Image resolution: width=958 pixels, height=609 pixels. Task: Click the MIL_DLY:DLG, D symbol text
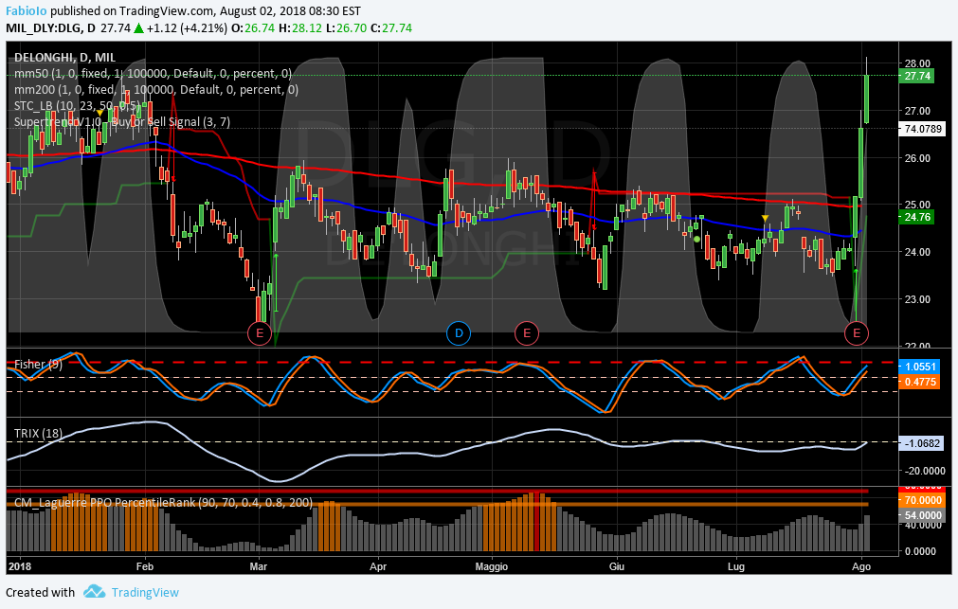tap(51, 28)
